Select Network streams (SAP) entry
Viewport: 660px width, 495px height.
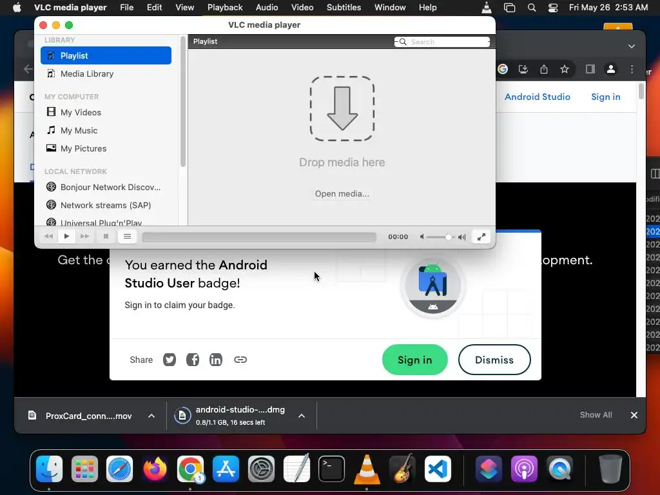[x=106, y=206]
